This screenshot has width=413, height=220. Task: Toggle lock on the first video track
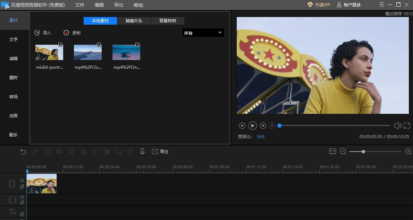[22, 187]
